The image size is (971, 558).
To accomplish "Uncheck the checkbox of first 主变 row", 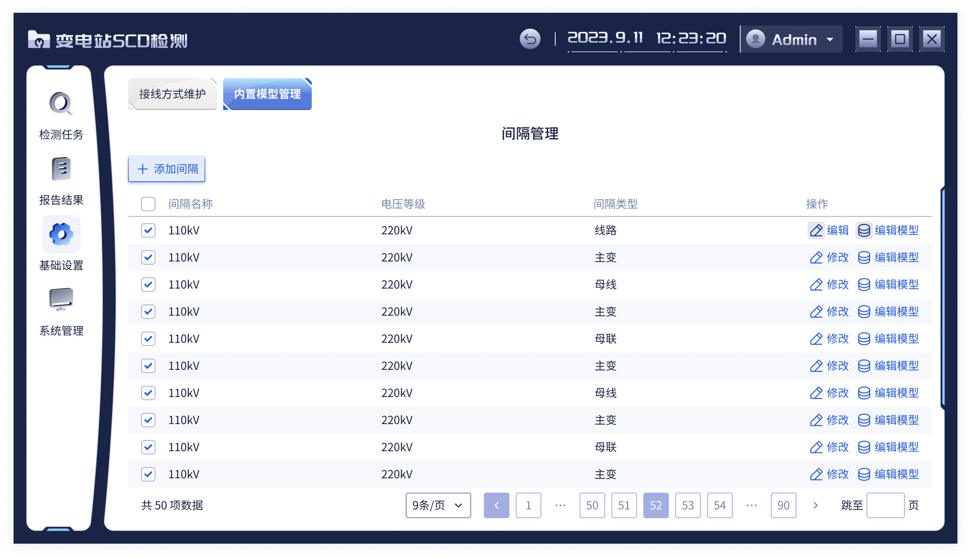I will click(148, 257).
